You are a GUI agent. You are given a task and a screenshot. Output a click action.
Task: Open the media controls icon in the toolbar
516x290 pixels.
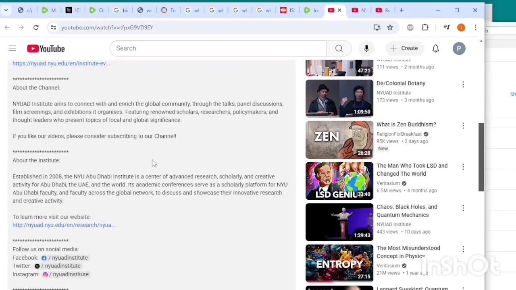pyautogui.click(x=446, y=27)
